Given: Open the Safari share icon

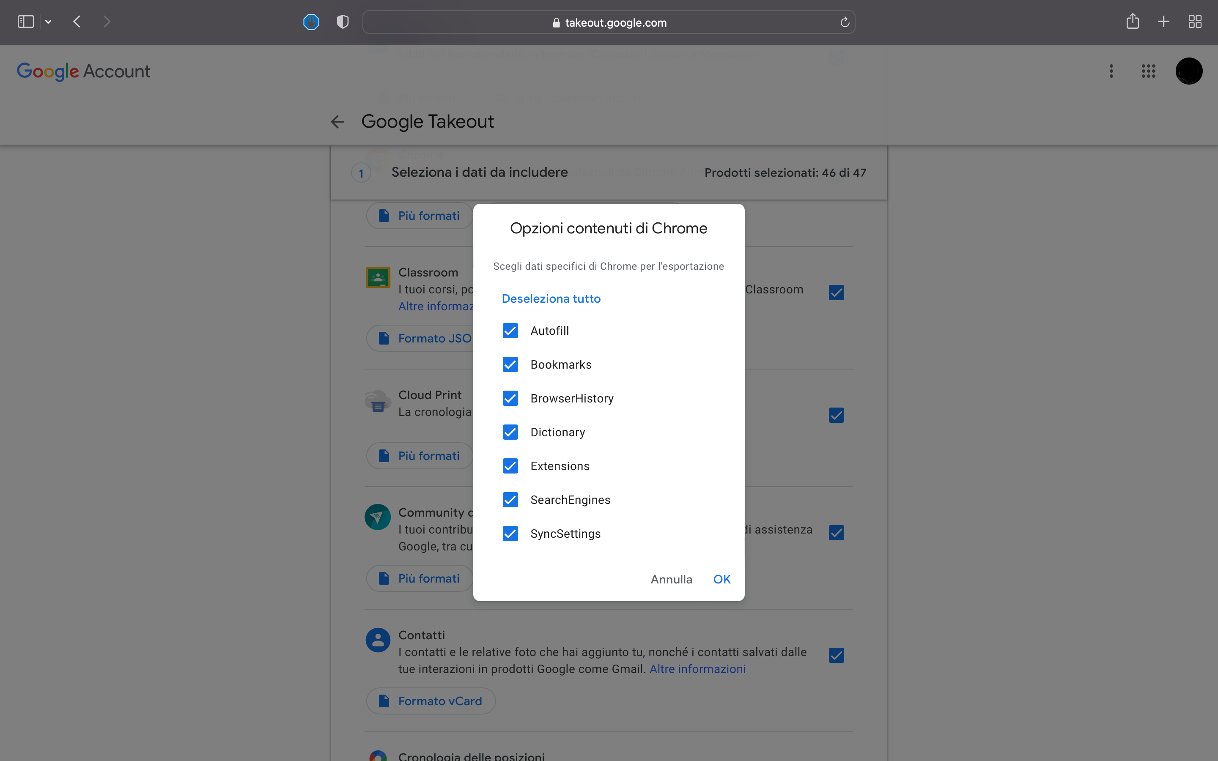Looking at the screenshot, I should point(1133,21).
